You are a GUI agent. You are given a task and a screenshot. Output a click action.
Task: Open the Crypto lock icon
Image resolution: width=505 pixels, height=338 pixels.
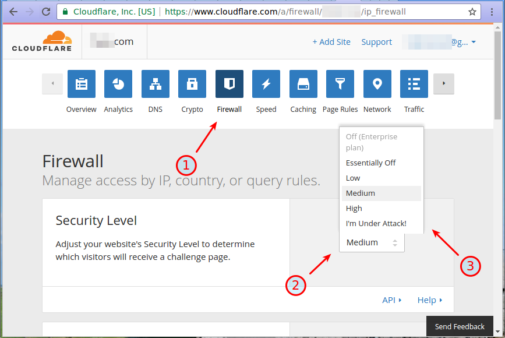(192, 84)
